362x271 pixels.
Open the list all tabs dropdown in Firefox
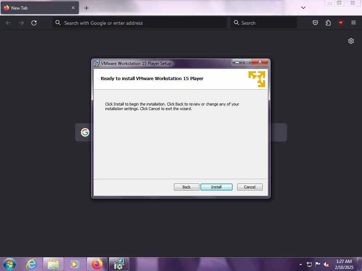(x=303, y=8)
